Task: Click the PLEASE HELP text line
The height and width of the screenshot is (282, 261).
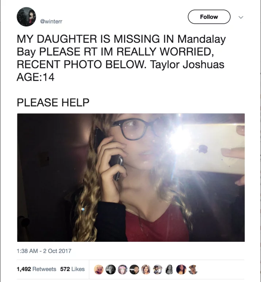Action: coord(53,102)
